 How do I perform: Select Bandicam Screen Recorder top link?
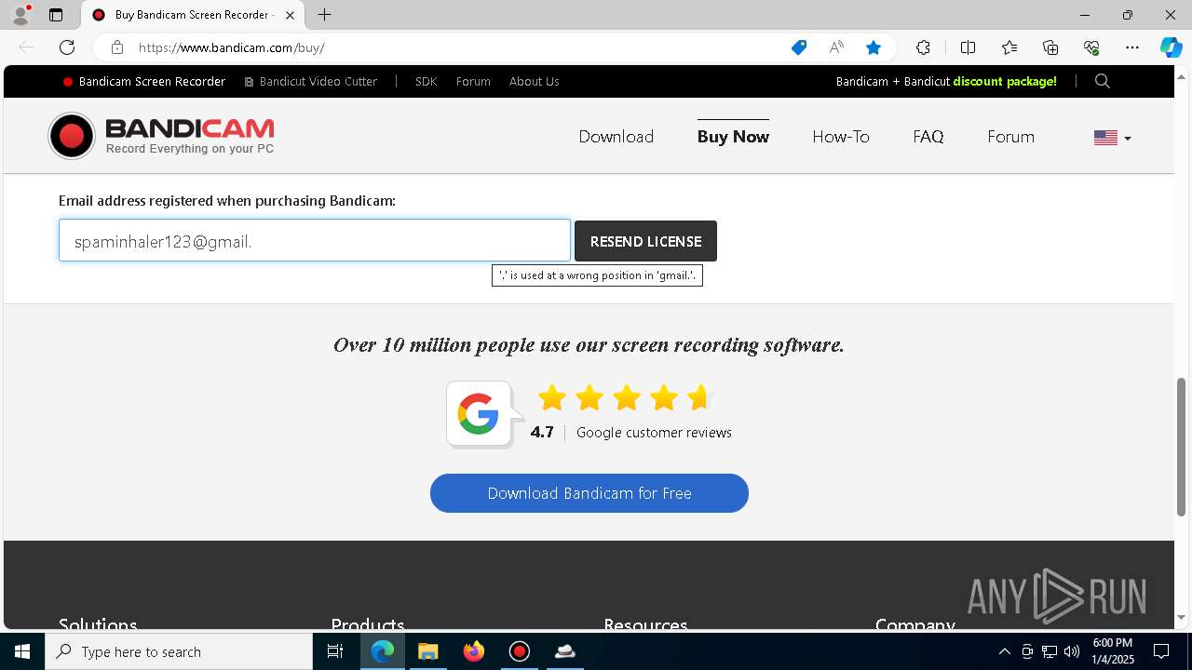click(144, 82)
